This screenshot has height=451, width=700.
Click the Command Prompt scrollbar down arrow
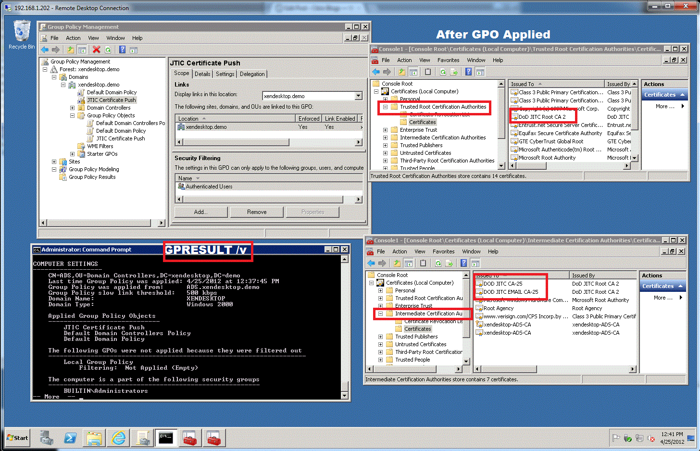point(344,396)
